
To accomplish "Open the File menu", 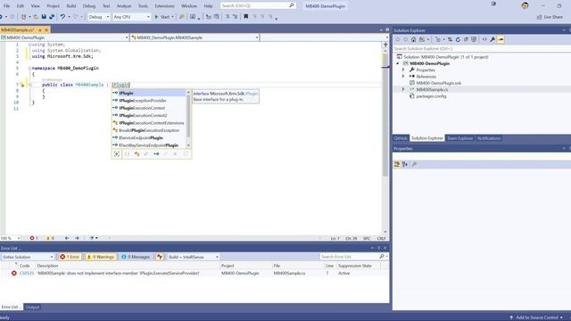I will coord(6,6).
